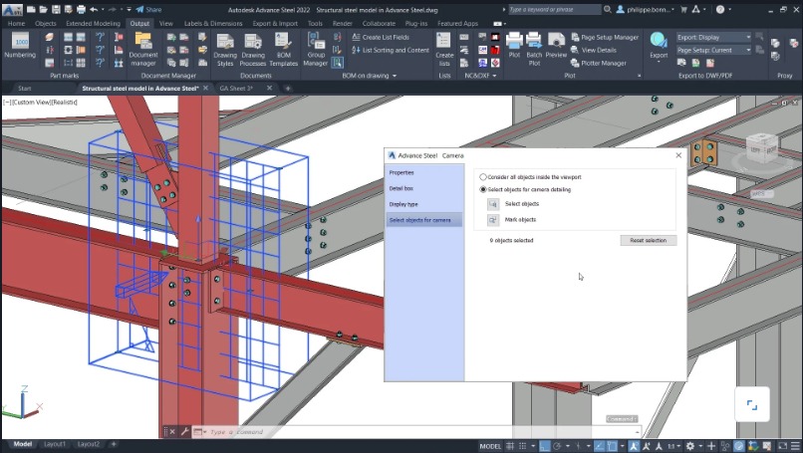Toggle snap mode in status bar

(x=522, y=446)
